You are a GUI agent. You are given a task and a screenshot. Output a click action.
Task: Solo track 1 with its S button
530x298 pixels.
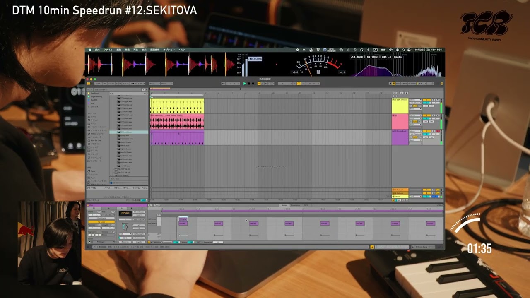click(x=434, y=100)
